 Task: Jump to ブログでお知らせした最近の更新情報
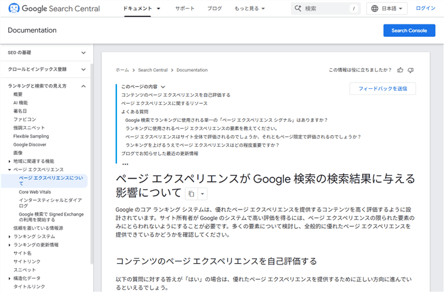pyautogui.click(x=159, y=154)
